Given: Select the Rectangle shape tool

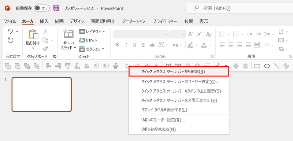Looking at the screenshot, I should pyautogui.click(x=257, y=66).
